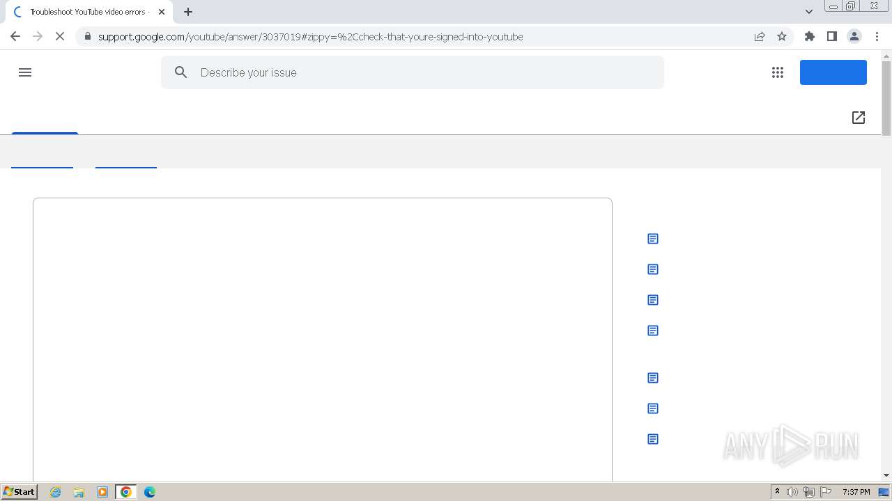Open a new browser tab
This screenshot has width=892, height=501.
pyautogui.click(x=188, y=12)
